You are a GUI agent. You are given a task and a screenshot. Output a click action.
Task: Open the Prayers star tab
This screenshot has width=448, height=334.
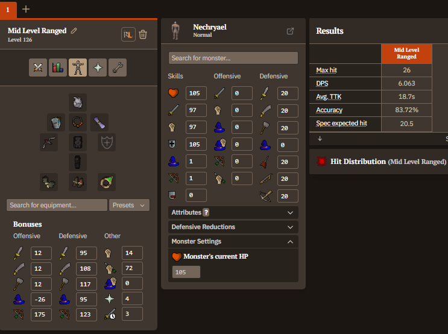(x=98, y=68)
